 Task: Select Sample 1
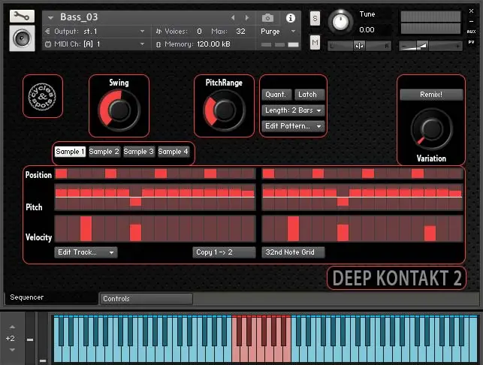[x=70, y=152]
